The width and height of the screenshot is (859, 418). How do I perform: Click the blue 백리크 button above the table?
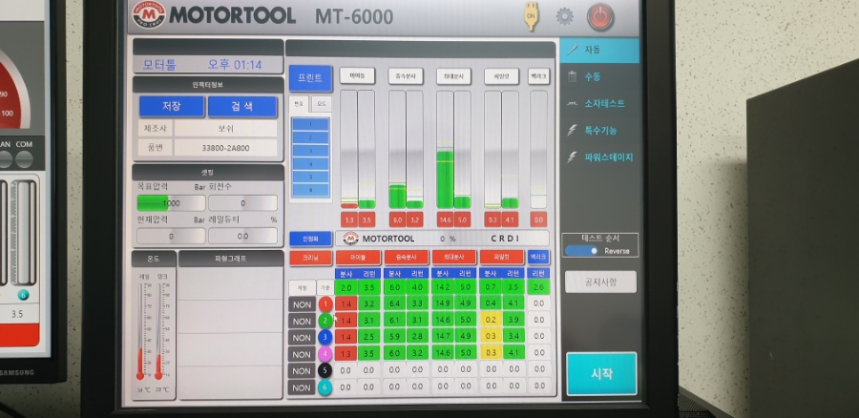pyautogui.click(x=538, y=257)
